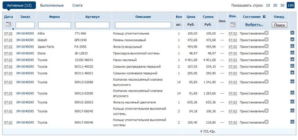The height and width of the screenshot is (140, 298).
Task: Sort by the Дата column header
Action: (8, 17)
